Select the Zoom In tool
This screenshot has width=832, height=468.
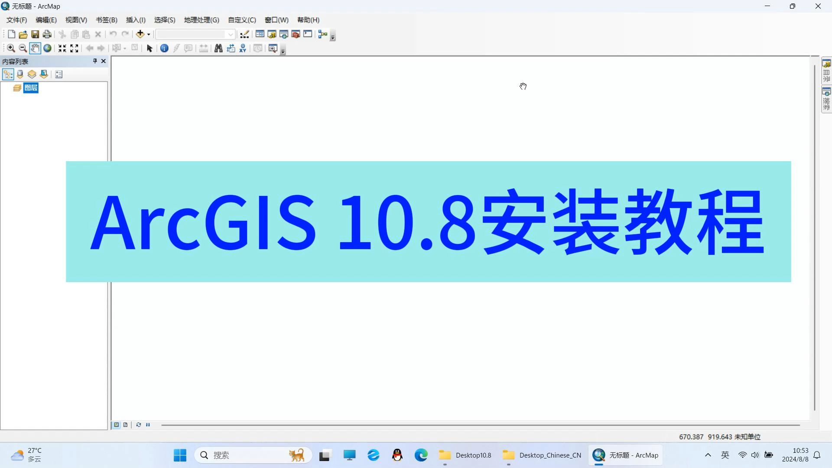click(11, 48)
